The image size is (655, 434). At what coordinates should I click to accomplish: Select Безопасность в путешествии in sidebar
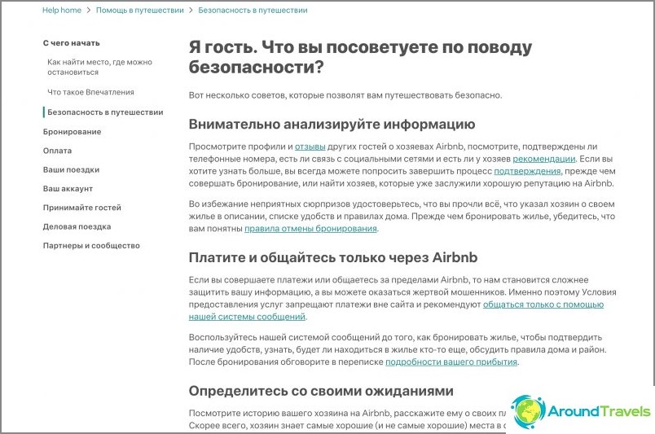[x=105, y=112]
